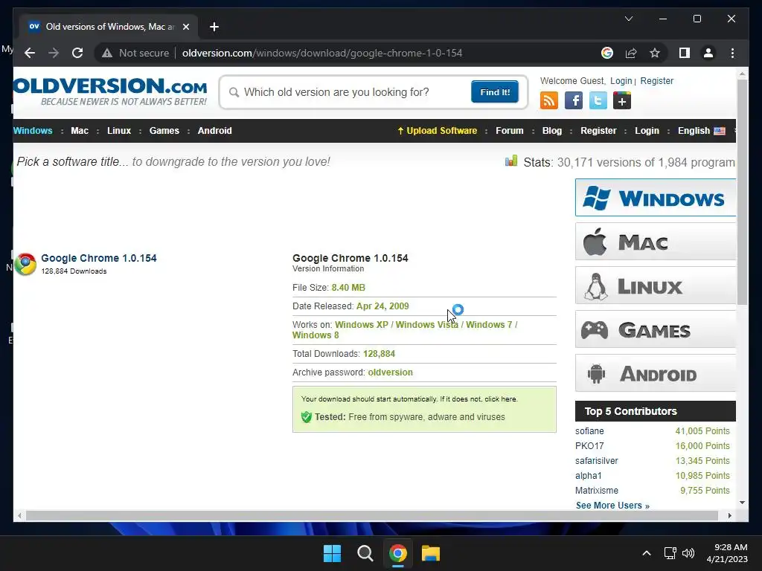Select Android in the navigation bar
The width and height of the screenshot is (762, 571).
(x=215, y=131)
